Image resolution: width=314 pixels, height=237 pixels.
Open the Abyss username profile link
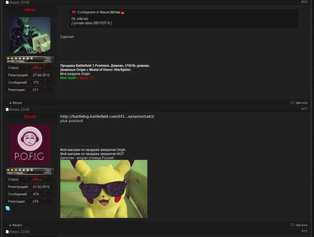coord(30,10)
